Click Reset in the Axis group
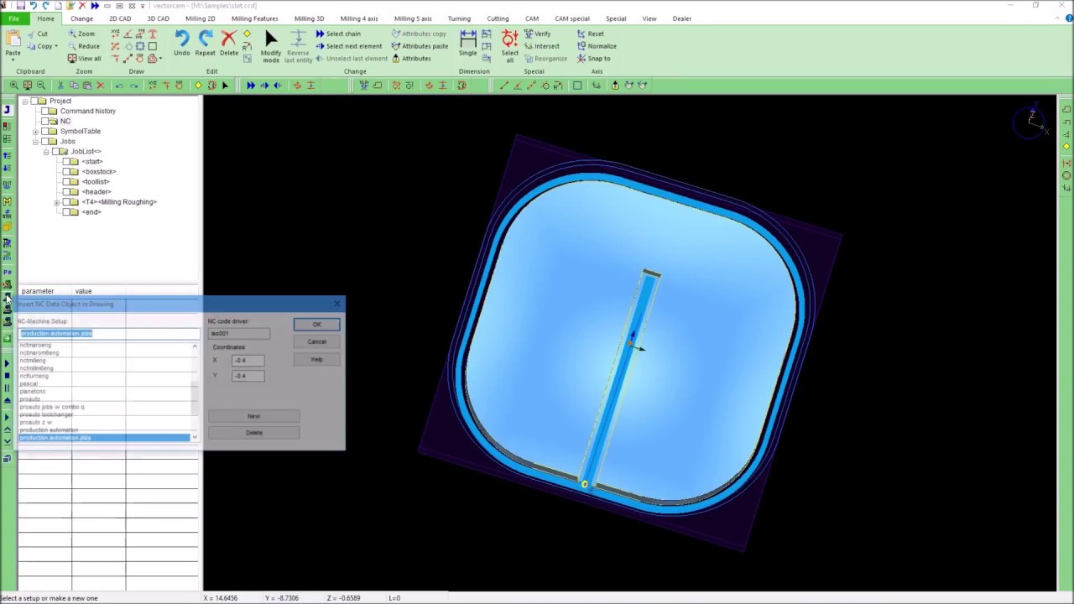Image resolution: width=1074 pixels, height=604 pixels. [590, 34]
